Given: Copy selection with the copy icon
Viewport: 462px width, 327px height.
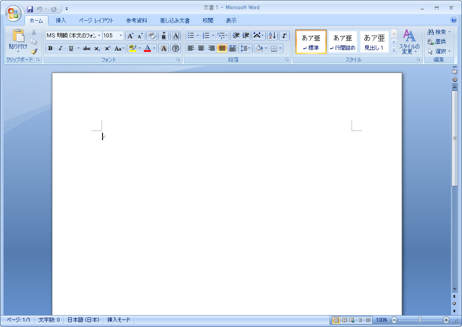Looking at the screenshot, I should point(34,42).
